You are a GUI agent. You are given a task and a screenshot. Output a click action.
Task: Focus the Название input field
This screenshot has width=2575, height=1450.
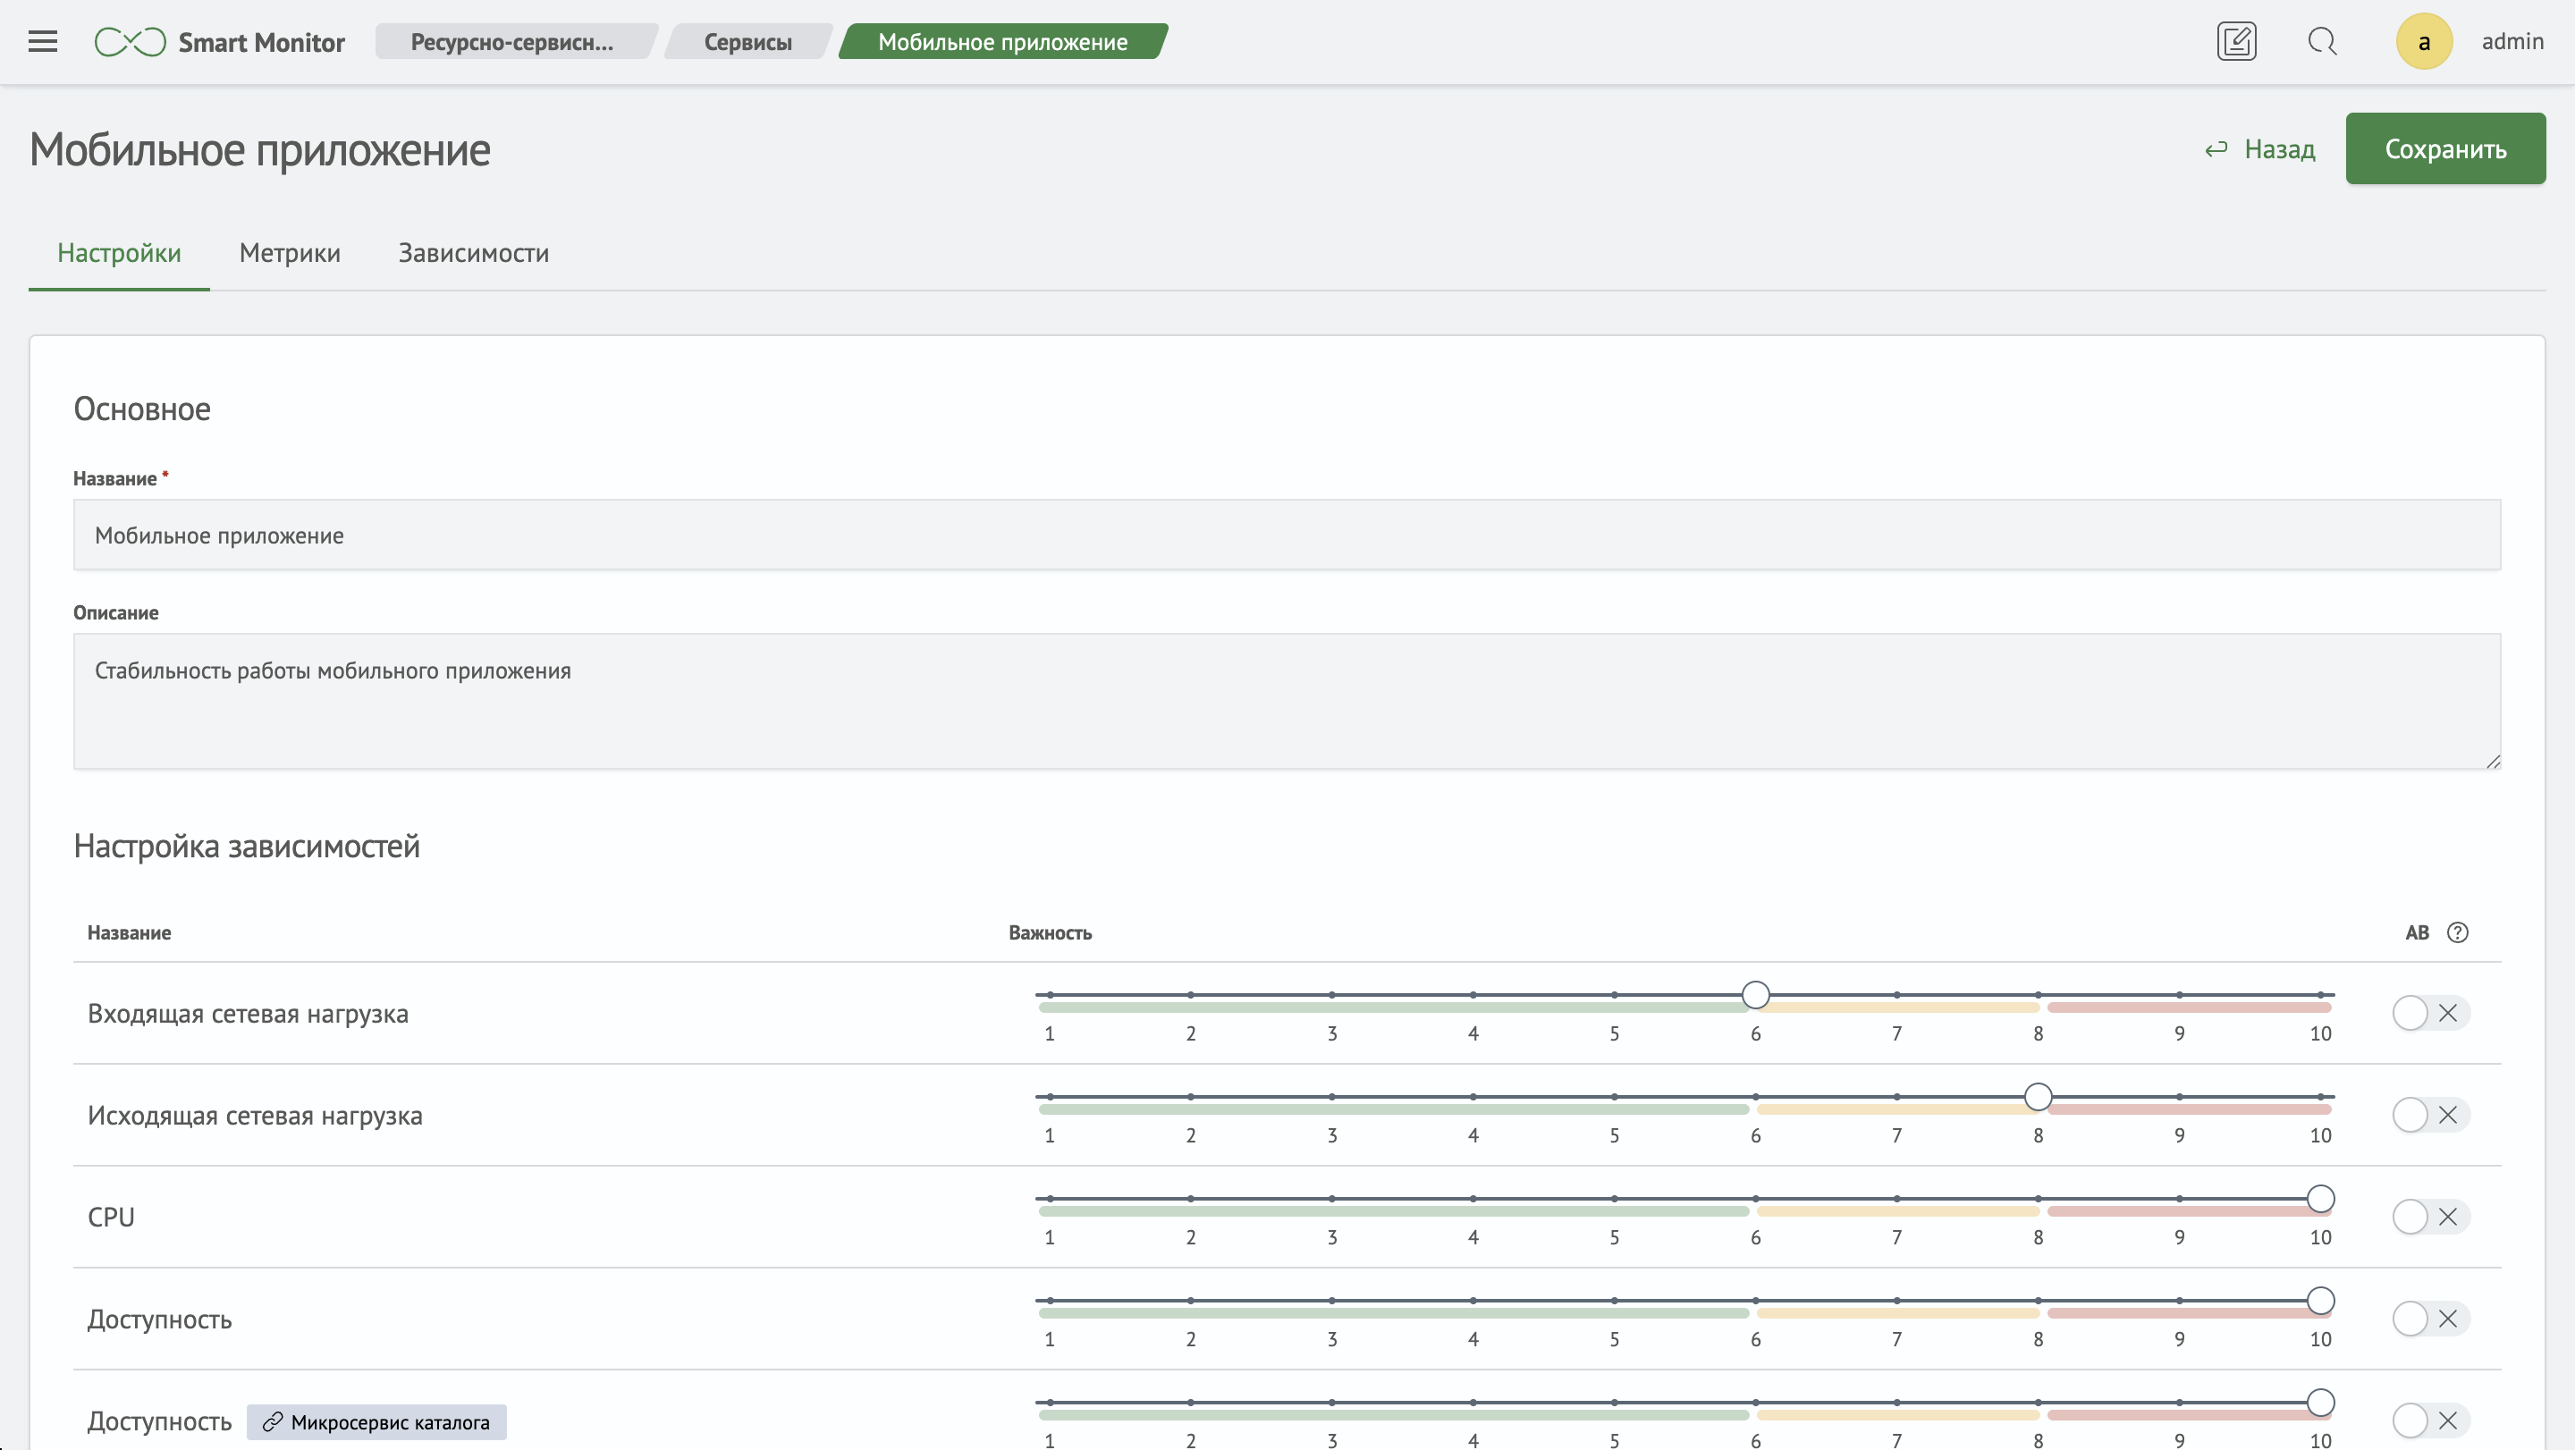point(1287,535)
